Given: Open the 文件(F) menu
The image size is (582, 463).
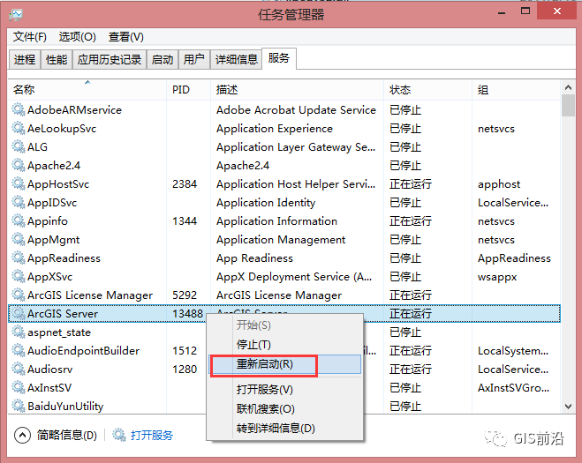Looking at the screenshot, I should coord(30,37).
